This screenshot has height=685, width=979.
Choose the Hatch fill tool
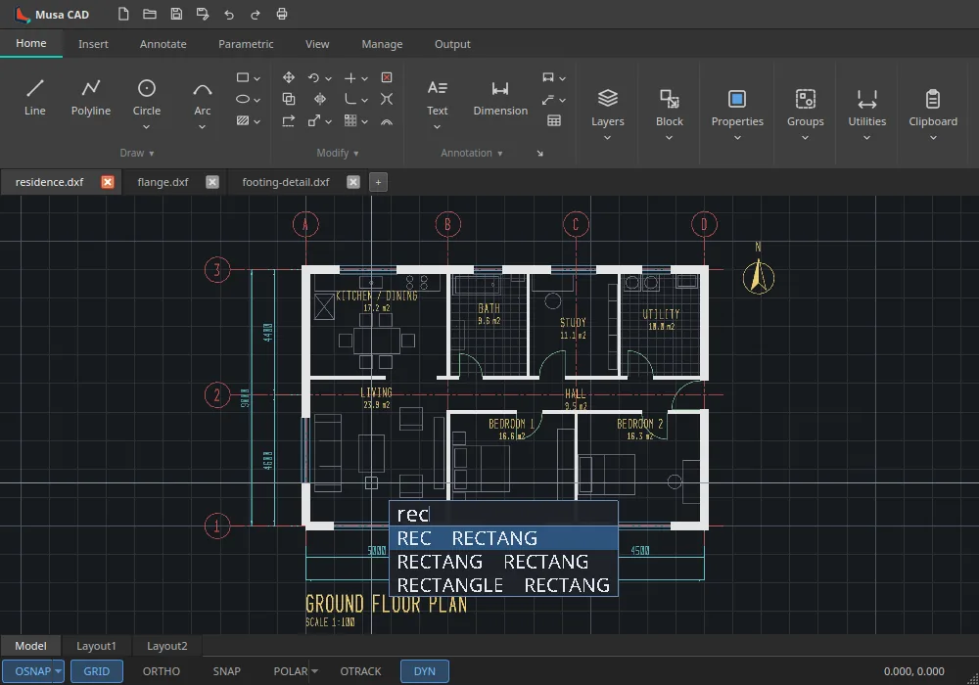click(243, 120)
